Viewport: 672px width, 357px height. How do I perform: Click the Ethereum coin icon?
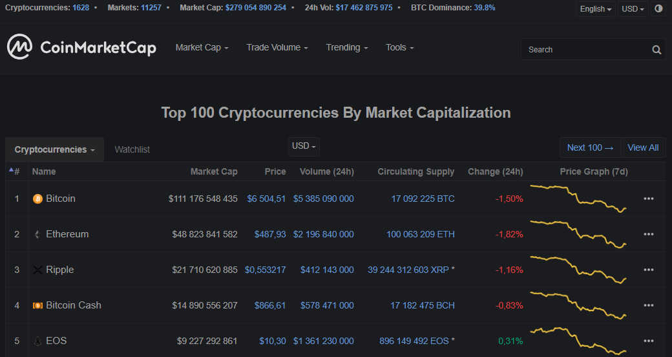(37, 234)
